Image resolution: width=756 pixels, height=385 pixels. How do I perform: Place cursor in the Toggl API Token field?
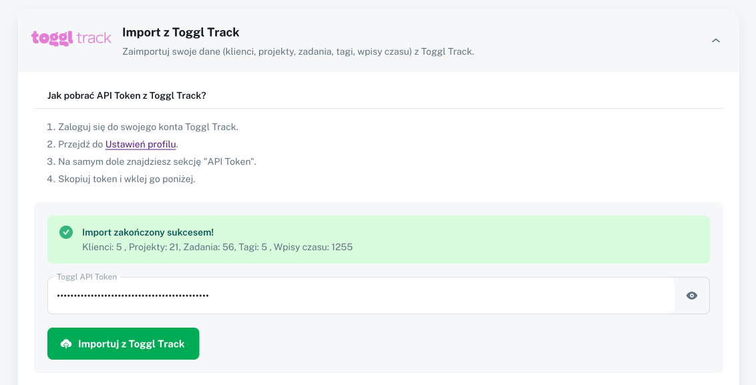pyautogui.click(x=334, y=295)
